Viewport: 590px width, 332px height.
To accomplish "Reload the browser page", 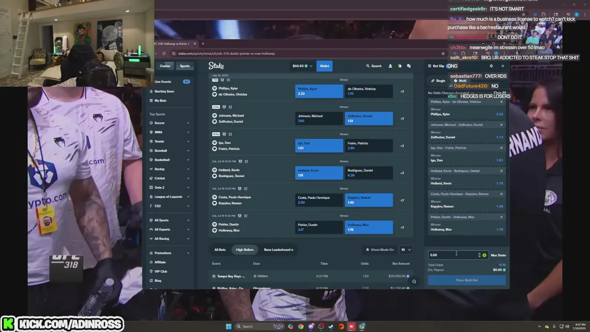I will pyautogui.click(x=164, y=53).
